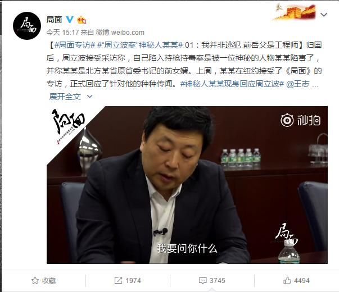Play the interview video thumbnail
Viewport: 339px width, 292px height.
(187, 185)
